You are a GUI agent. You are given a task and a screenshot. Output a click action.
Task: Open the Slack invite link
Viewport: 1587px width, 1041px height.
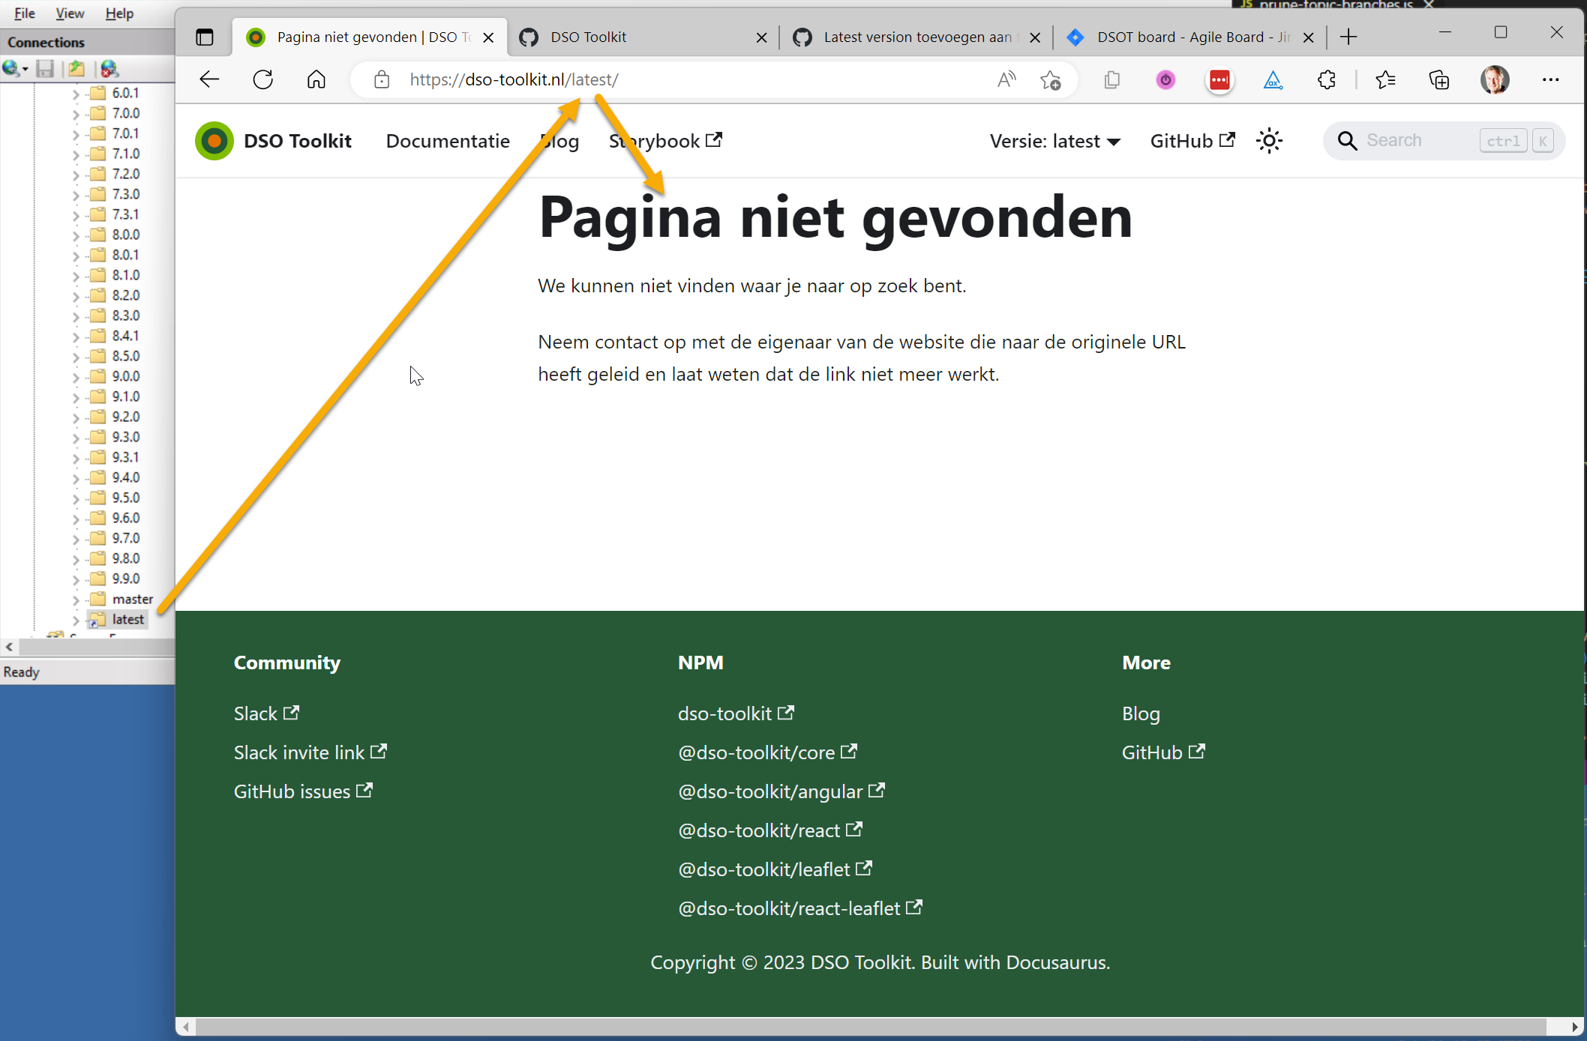(300, 752)
